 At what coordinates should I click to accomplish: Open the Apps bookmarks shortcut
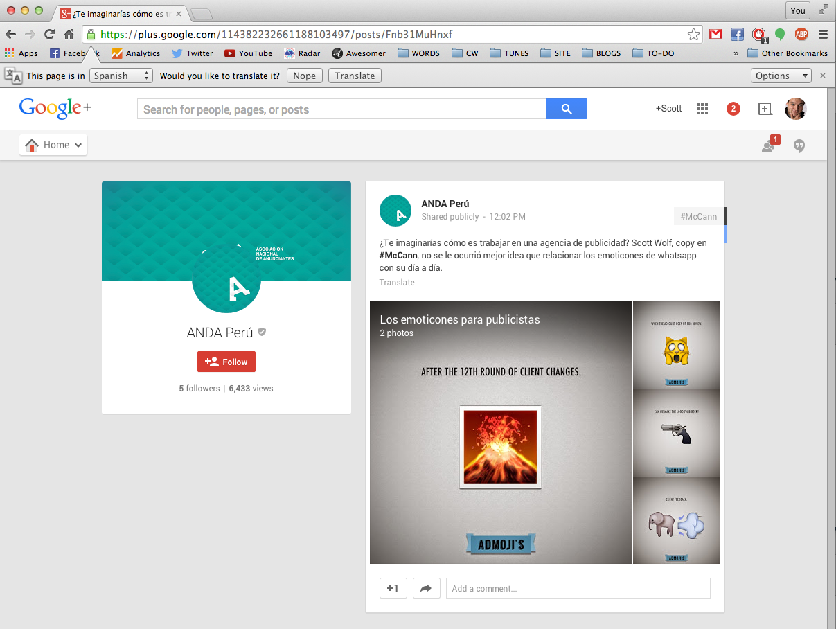pos(21,53)
